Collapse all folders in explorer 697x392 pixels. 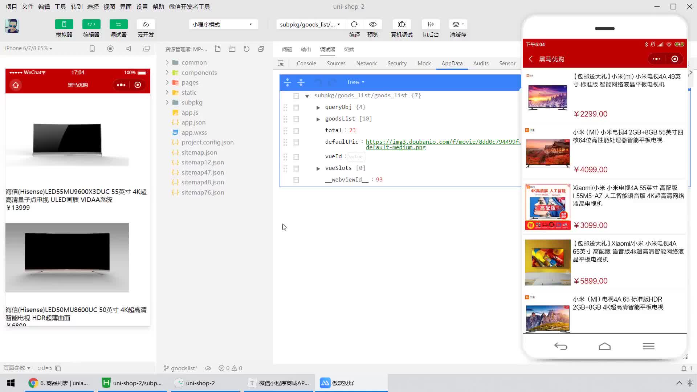click(x=261, y=49)
